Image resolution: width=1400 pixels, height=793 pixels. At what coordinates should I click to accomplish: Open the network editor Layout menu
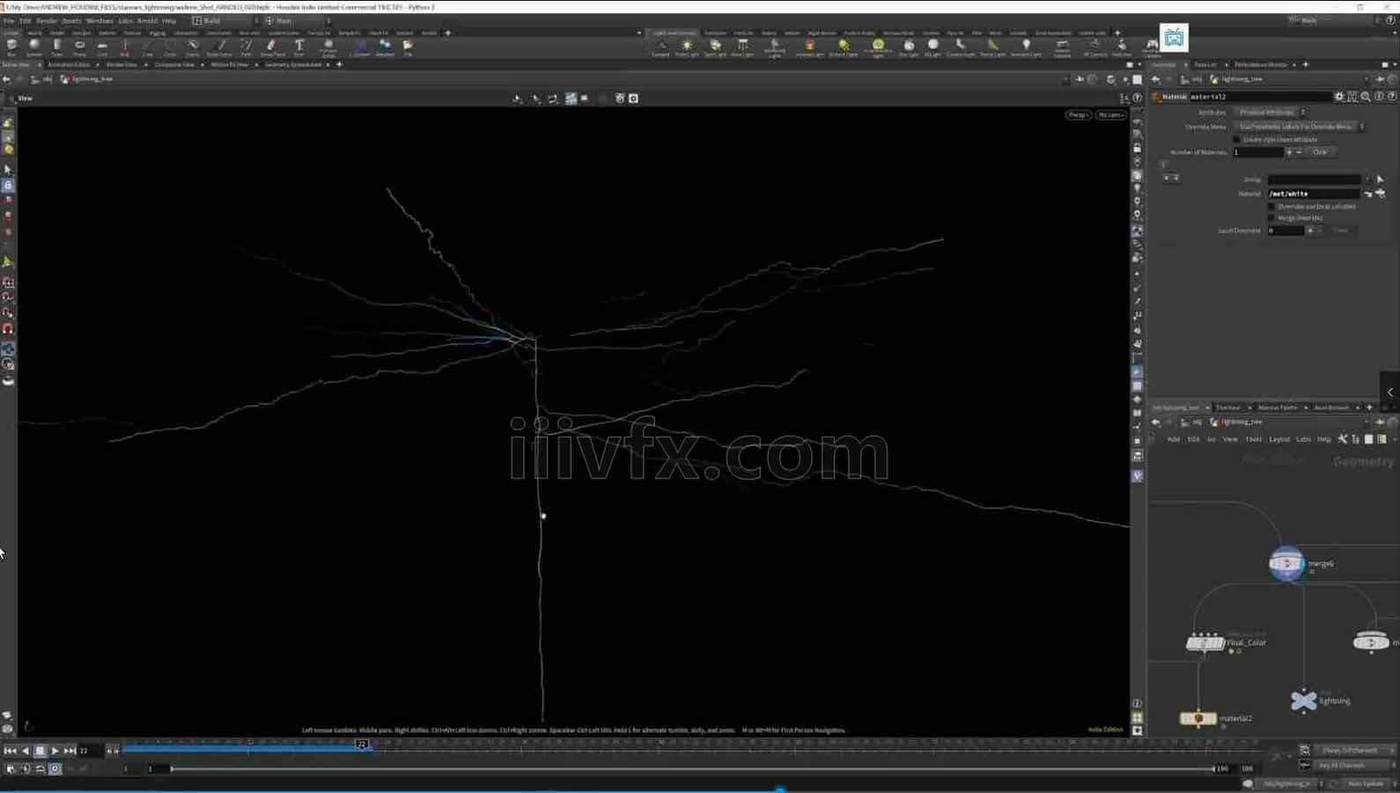click(x=1278, y=439)
